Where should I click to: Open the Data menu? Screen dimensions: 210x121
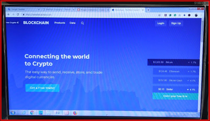click(73, 23)
